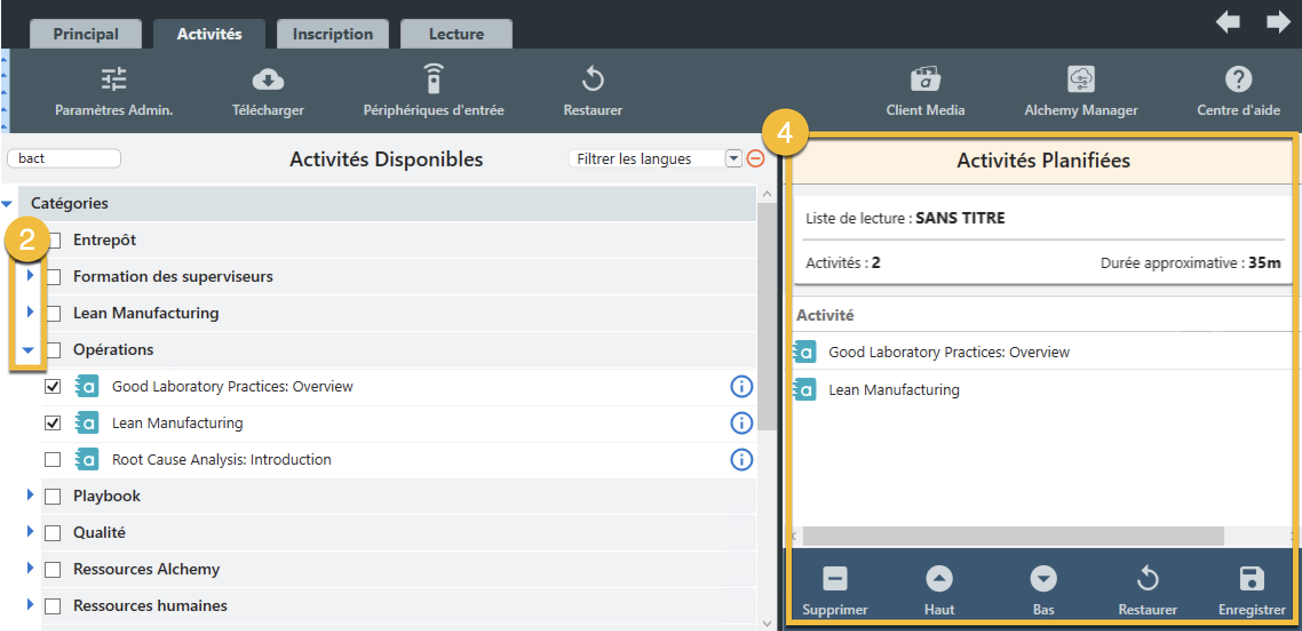Click the search field containing bact

(64, 158)
